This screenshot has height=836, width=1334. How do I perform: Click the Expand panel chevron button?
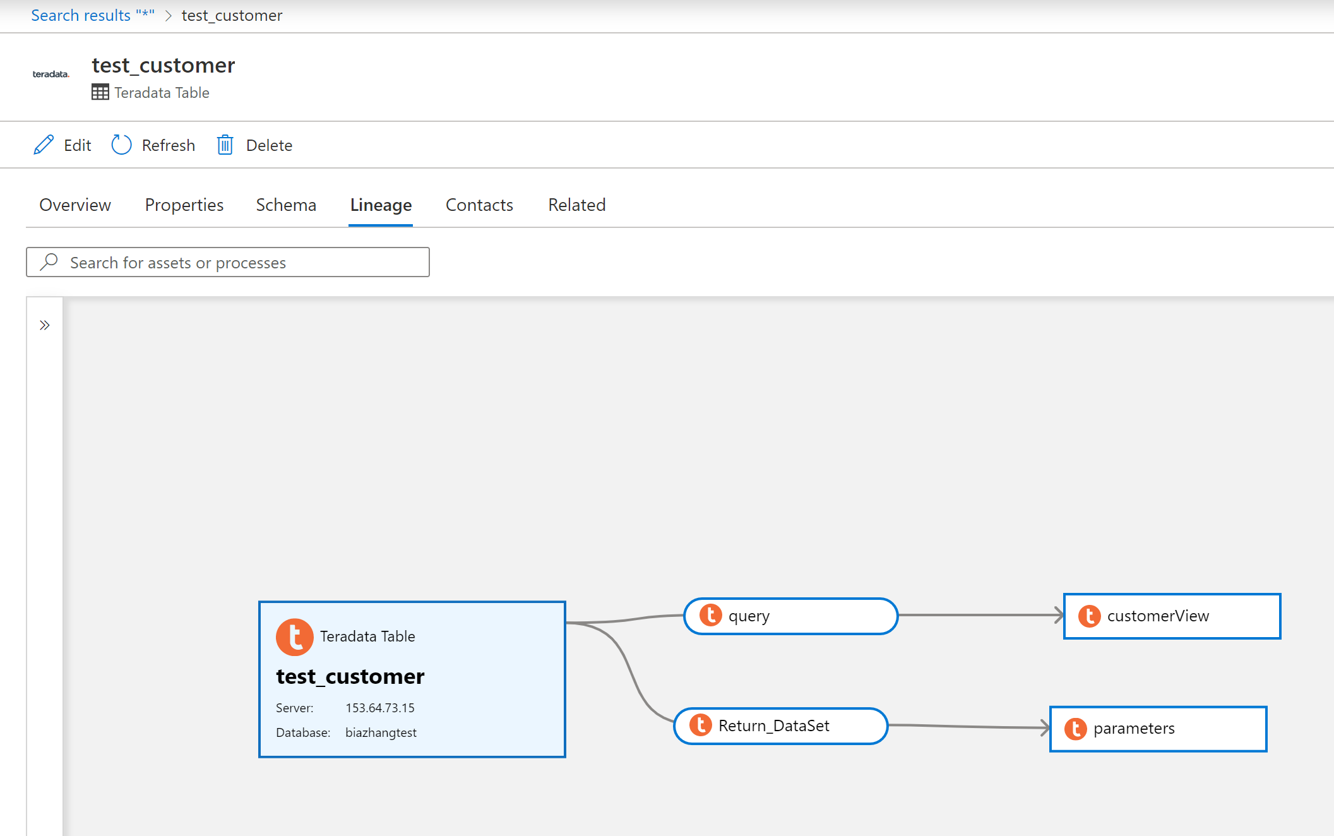coord(44,326)
